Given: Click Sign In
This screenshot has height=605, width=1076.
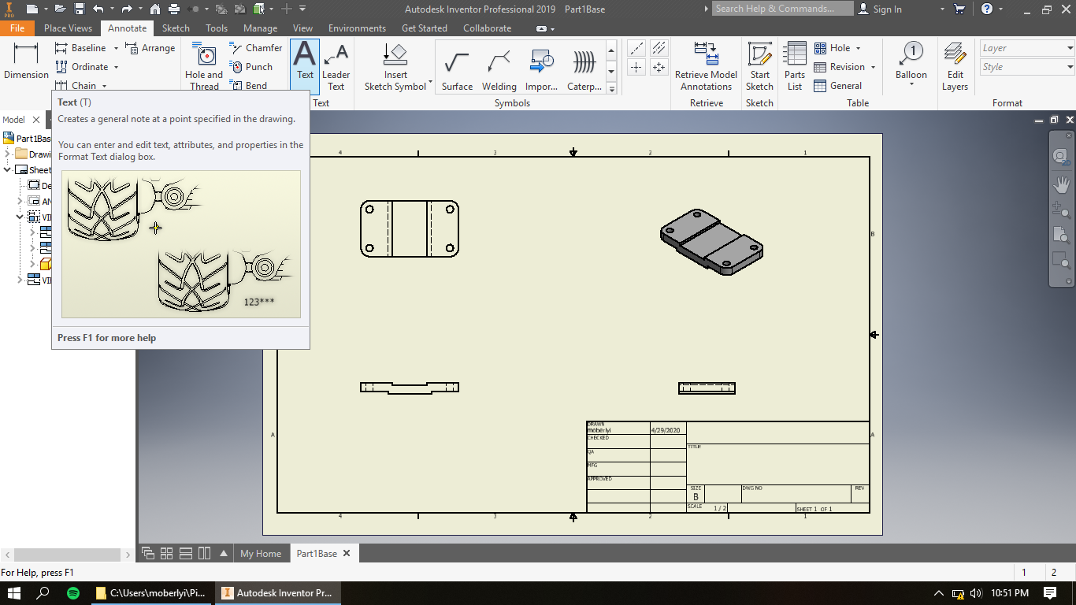Looking at the screenshot, I should pos(880,9).
